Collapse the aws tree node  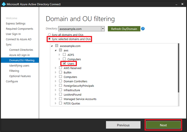[55, 50]
